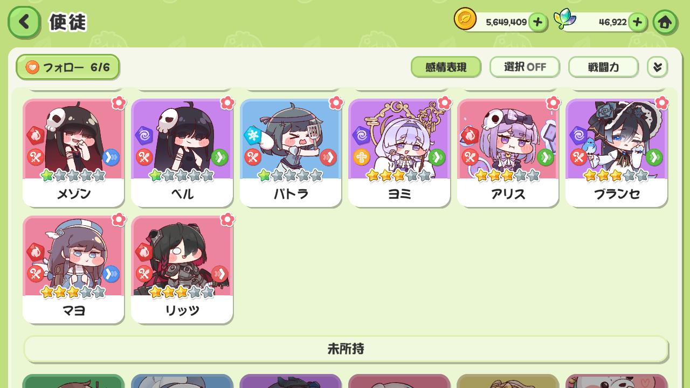Tap the ice element icon on パトラ
Screen dimensions: 690x388
pyautogui.click(x=252, y=135)
